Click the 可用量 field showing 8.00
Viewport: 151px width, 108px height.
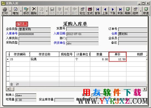point(26,100)
